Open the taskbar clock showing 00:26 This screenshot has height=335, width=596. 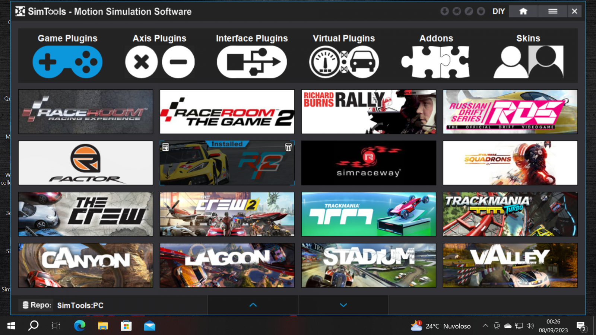pyautogui.click(x=553, y=326)
